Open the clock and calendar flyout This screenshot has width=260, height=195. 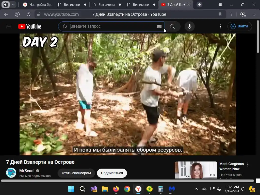click(x=232, y=189)
